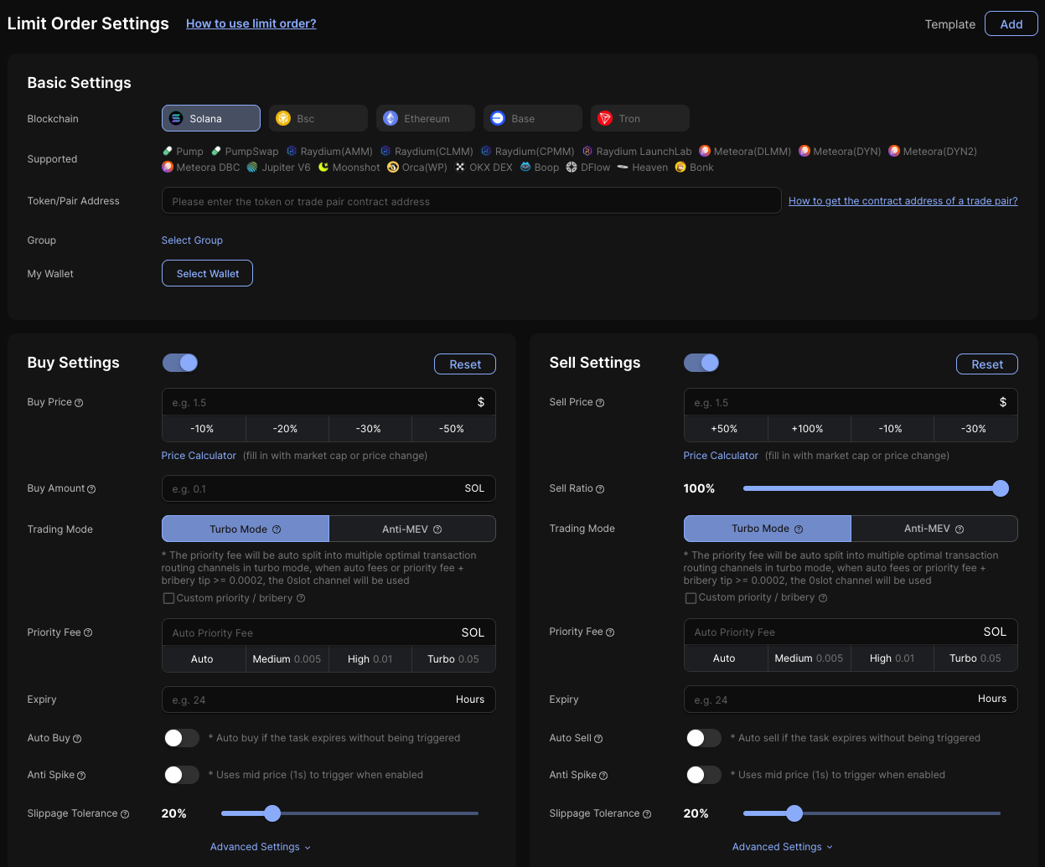The width and height of the screenshot is (1045, 867).
Task: Reset the Buy Settings
Action: point(465,364)
